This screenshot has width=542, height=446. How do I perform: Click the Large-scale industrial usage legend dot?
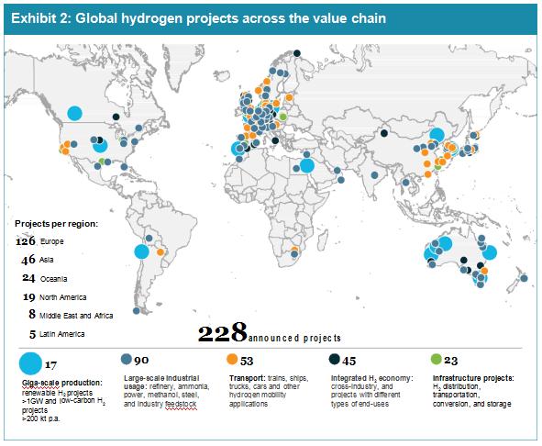click(x=127, y=359)
